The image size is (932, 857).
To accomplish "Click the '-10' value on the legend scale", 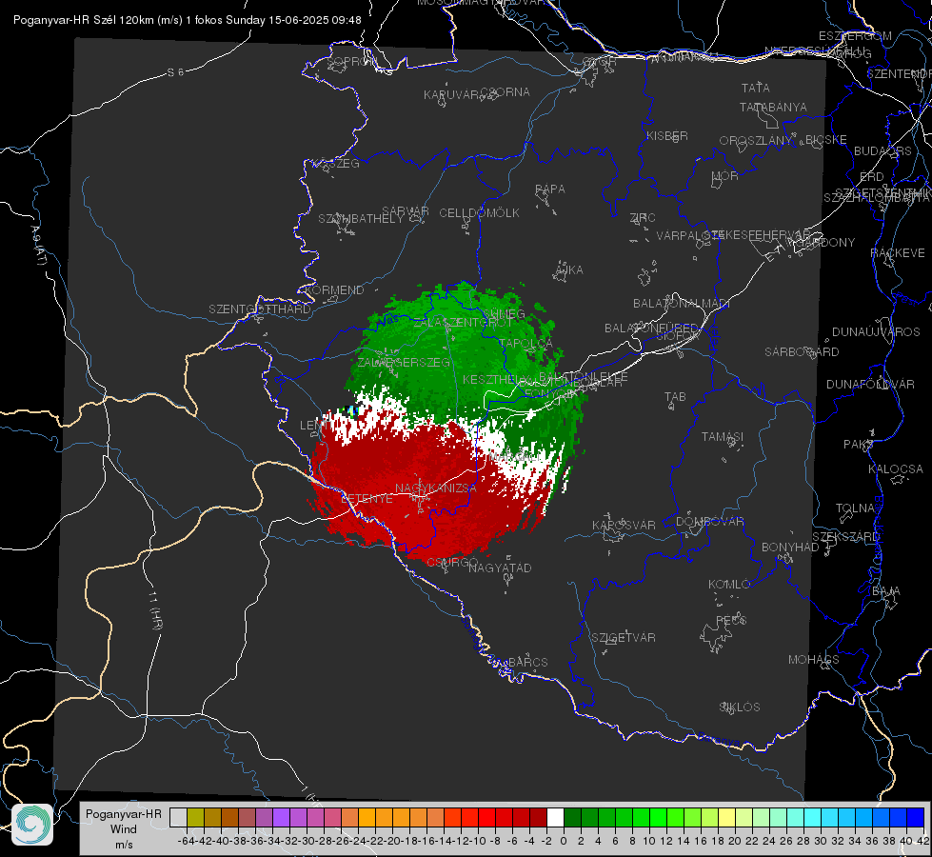I will pyautogui.click(x=477, y=841).
